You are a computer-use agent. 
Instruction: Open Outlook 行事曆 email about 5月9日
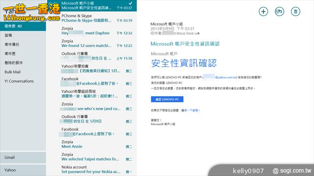coord(92,119)
